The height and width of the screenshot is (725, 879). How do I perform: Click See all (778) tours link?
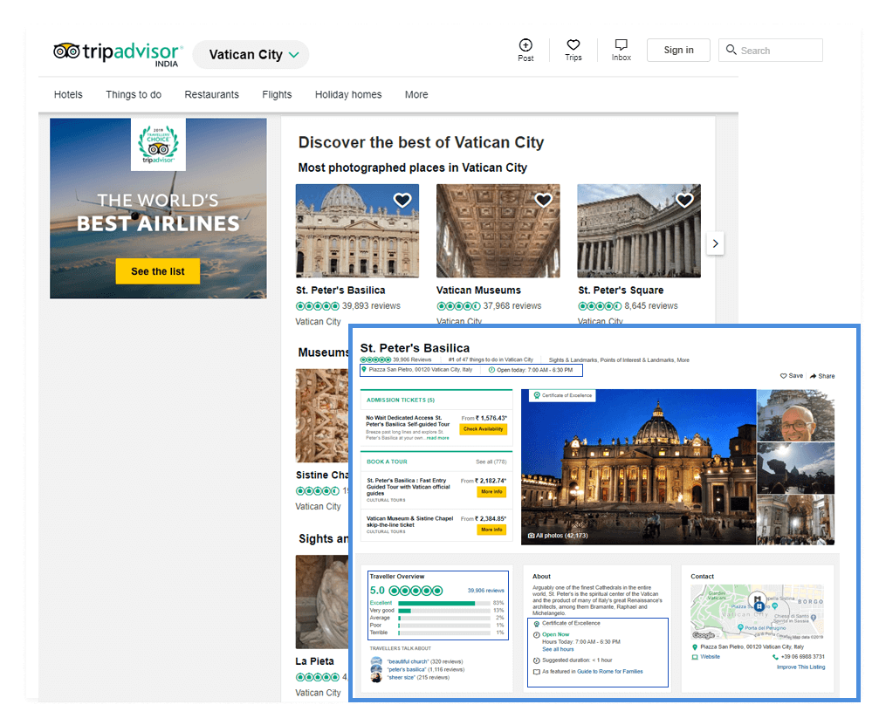(x=491, y=462)
